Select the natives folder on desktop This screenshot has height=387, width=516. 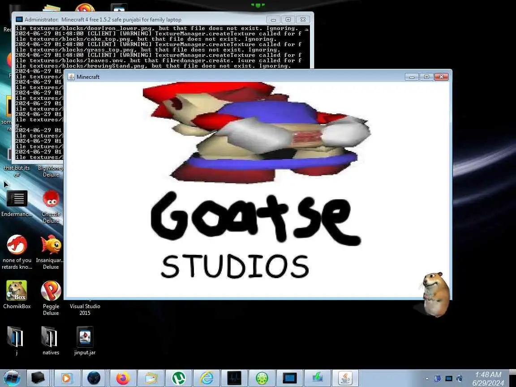(x=51, y=340)
